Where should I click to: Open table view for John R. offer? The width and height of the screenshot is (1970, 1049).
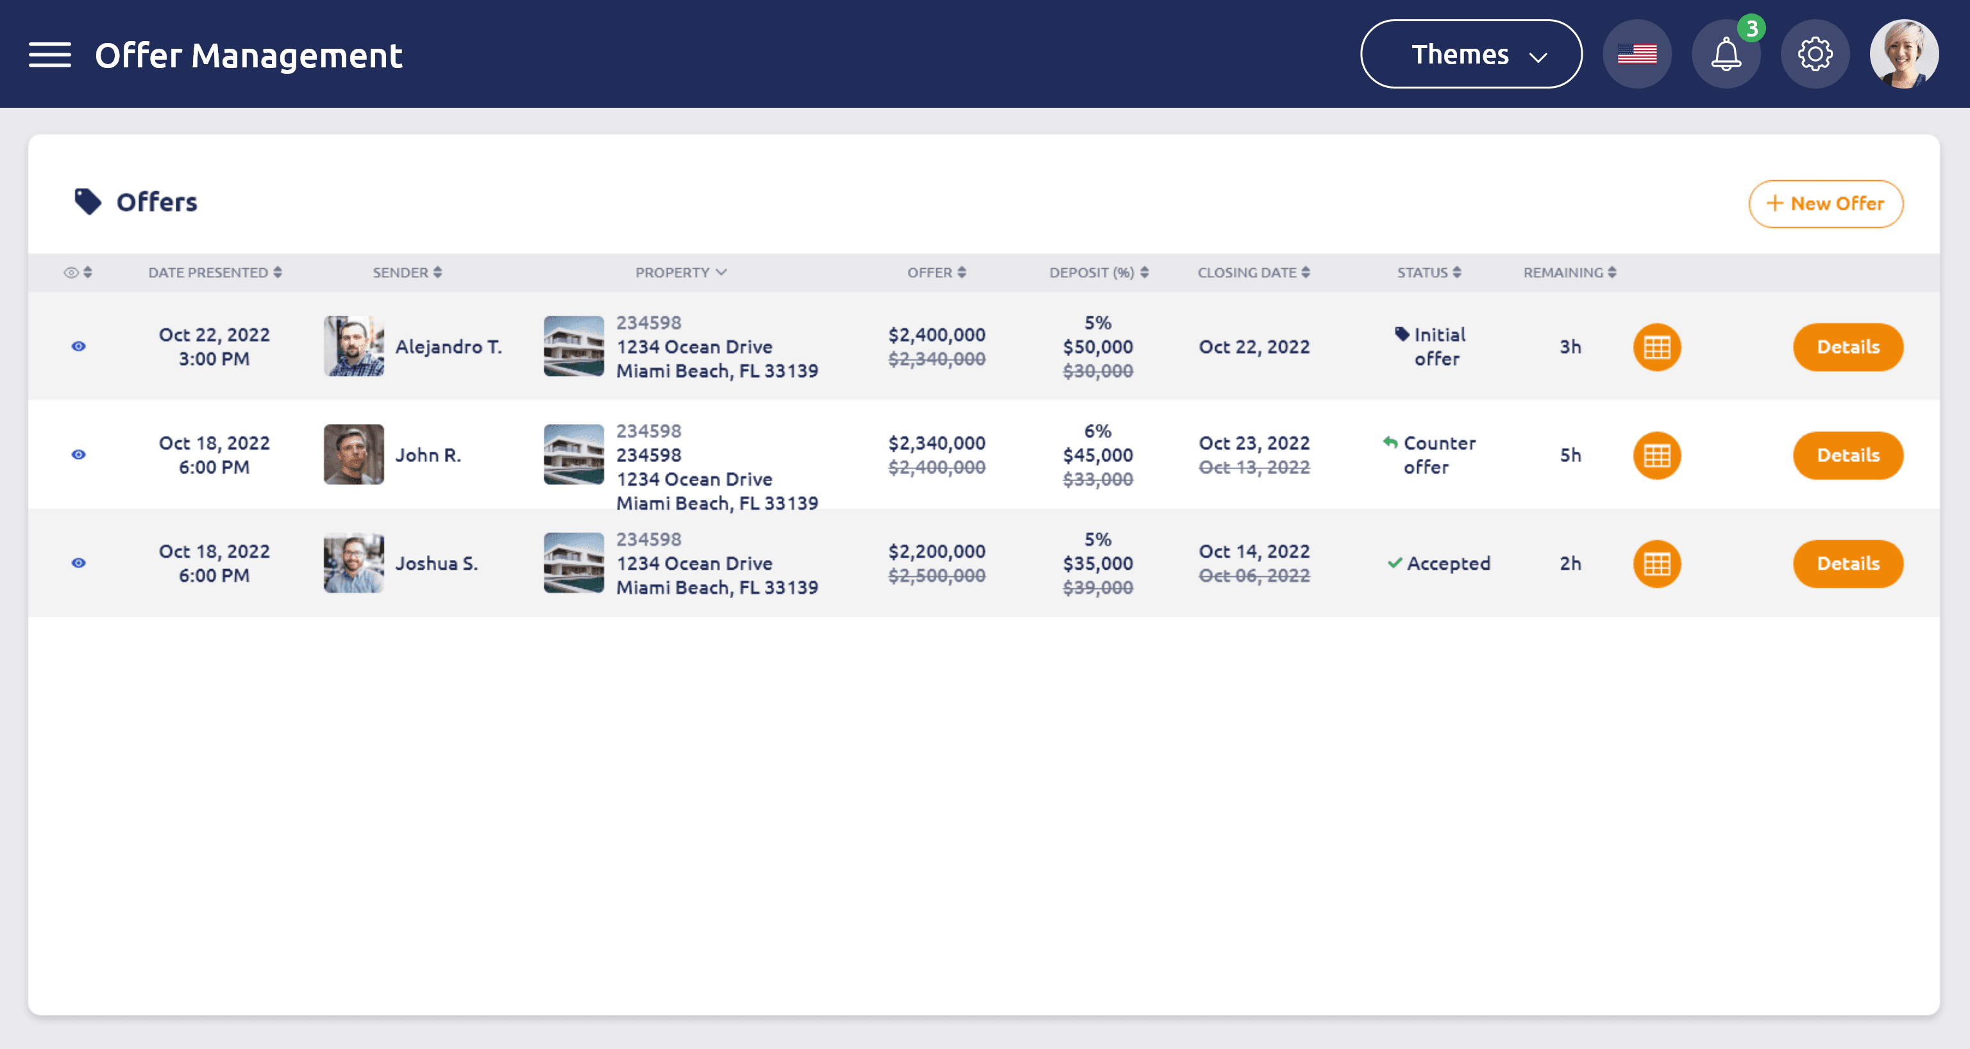point(1656,456)
